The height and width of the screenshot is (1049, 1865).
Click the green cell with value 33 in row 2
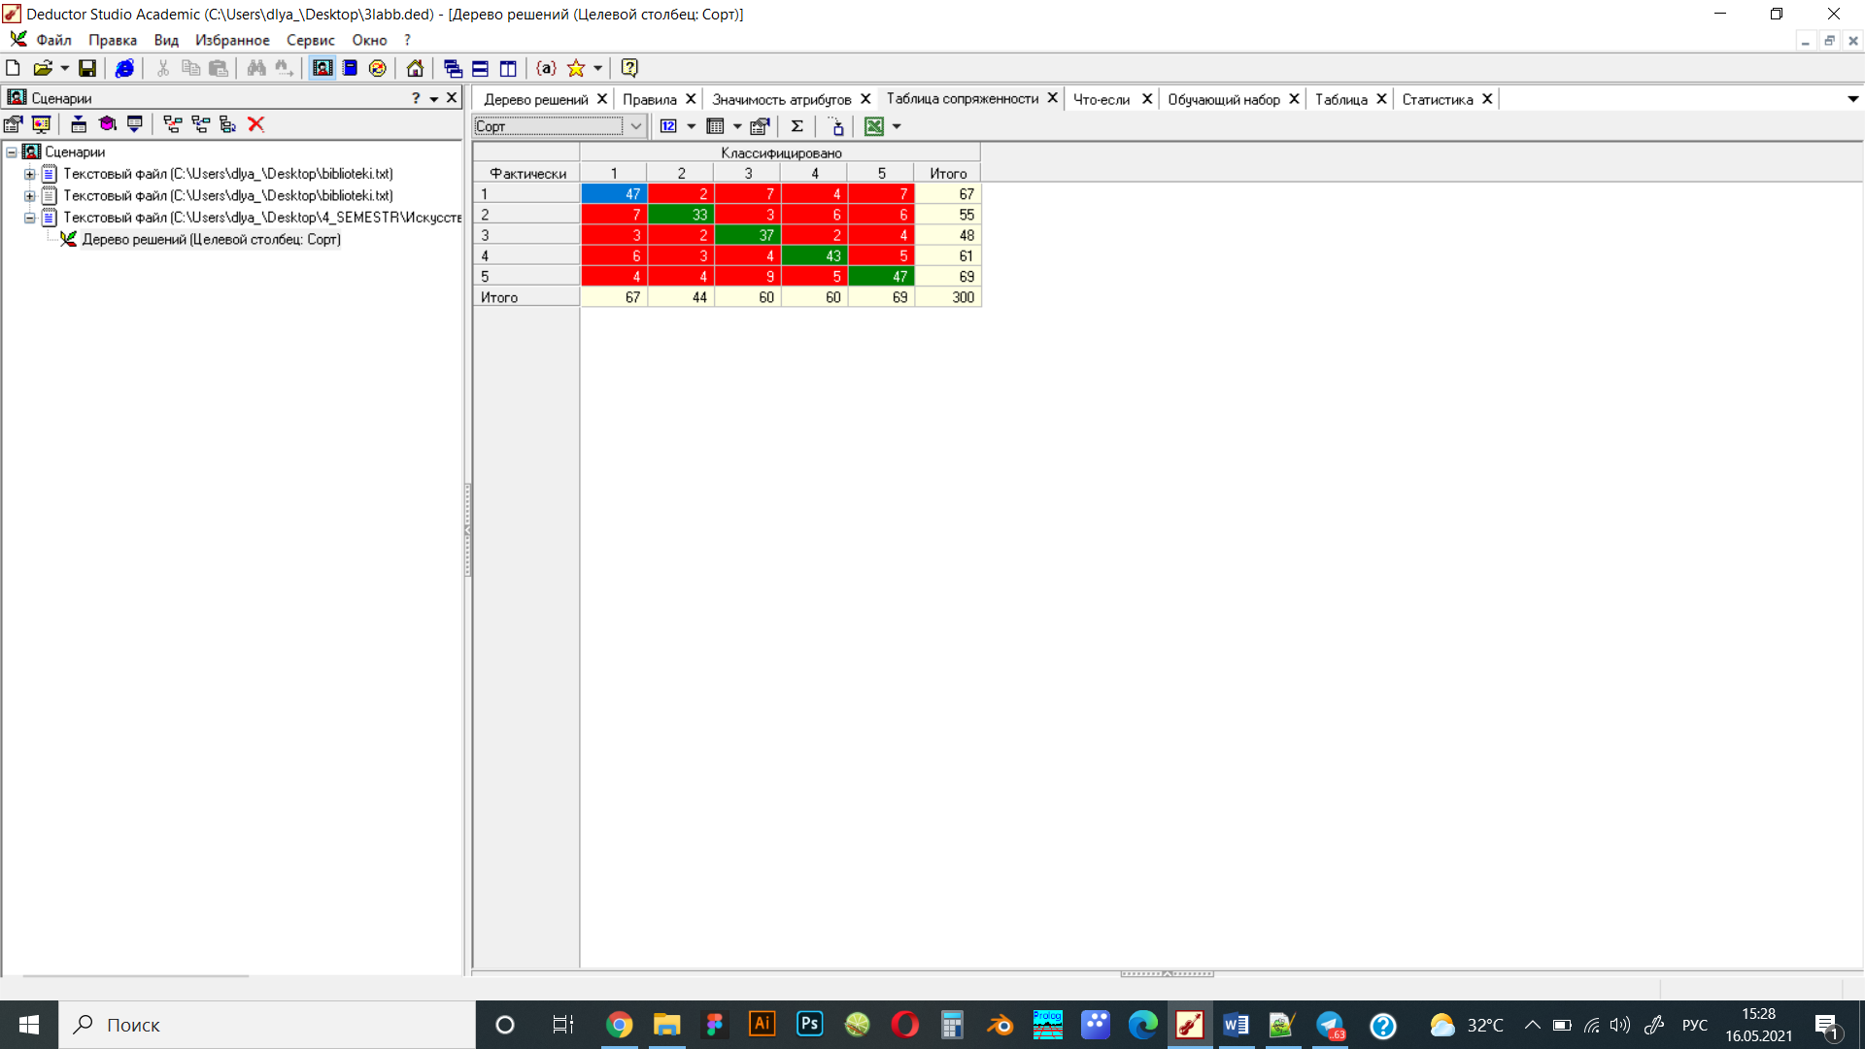point(681,215)
